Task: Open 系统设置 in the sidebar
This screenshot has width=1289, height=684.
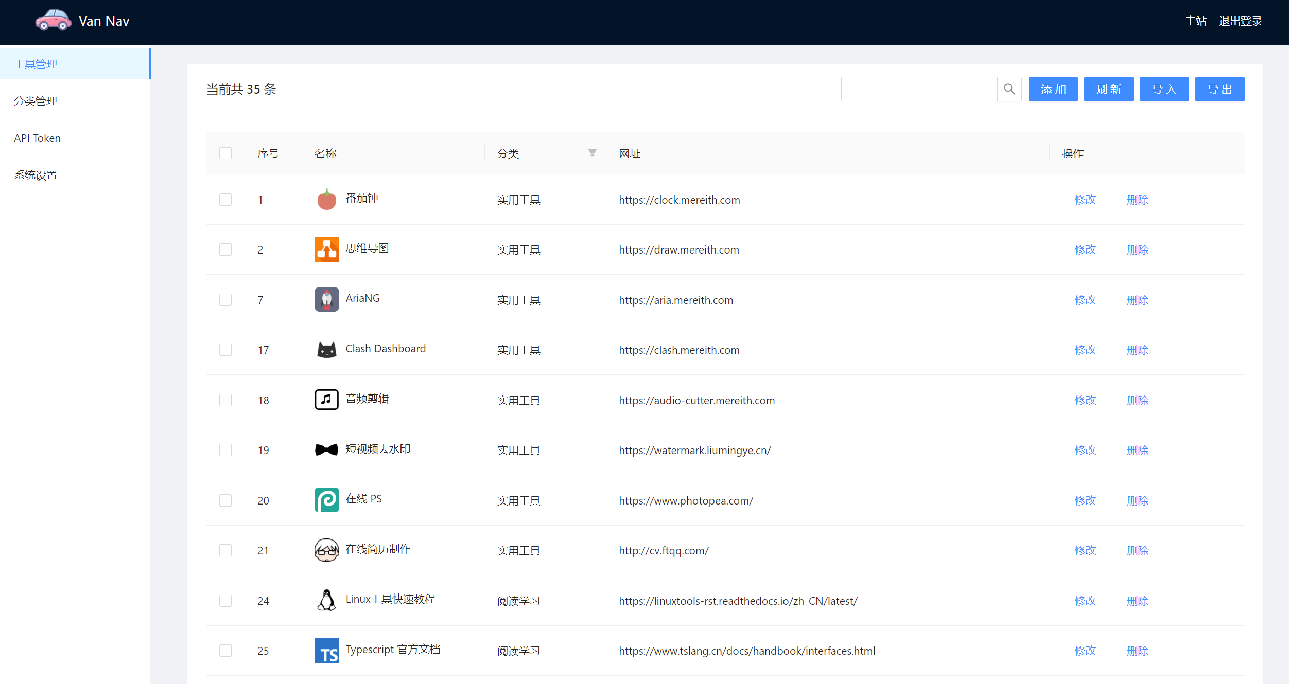Action: (x=36, y=175)
